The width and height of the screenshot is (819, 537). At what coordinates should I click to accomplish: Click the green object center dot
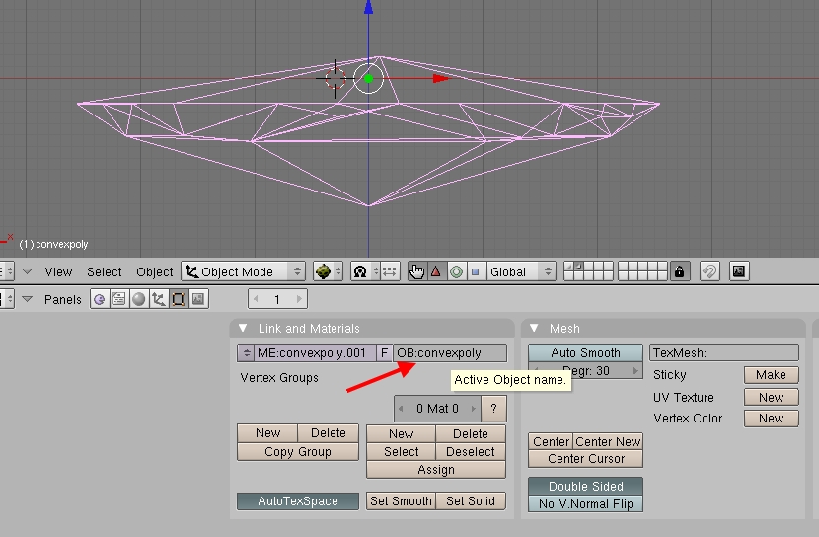[369, 79]
